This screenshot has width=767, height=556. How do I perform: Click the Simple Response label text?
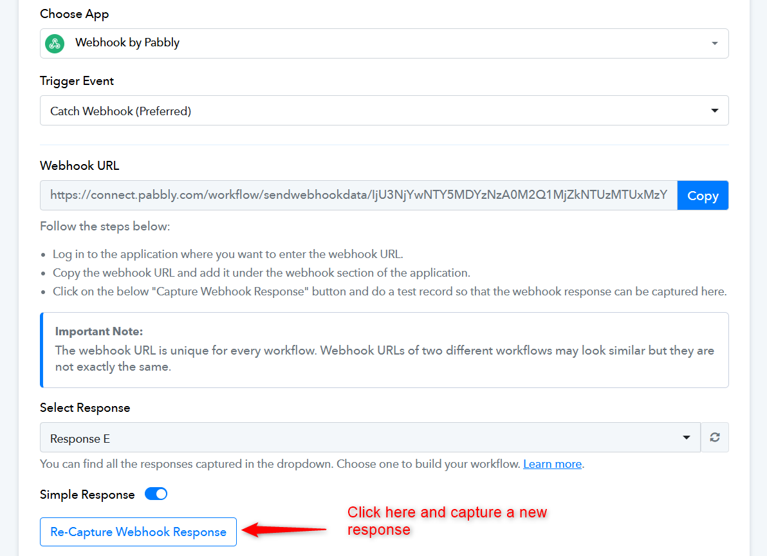coord(87,494)
